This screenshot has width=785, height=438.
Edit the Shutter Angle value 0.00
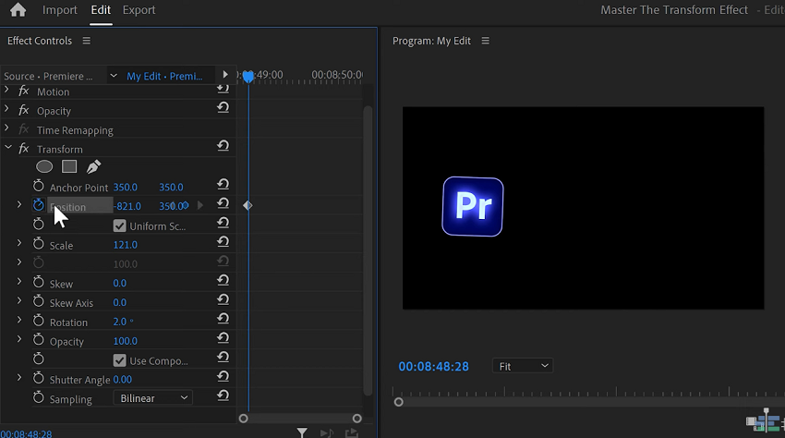point(123,380)
